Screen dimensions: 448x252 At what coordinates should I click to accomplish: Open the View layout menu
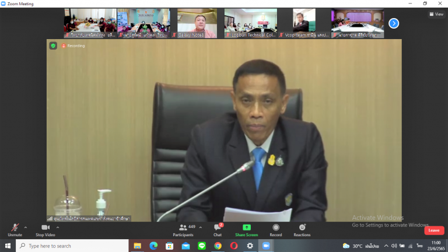(x=436, y=14)
